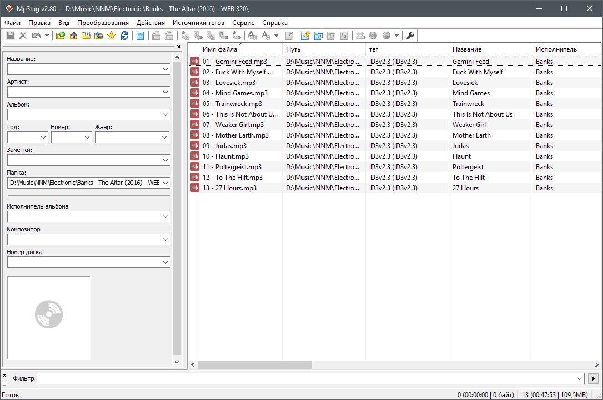
Task: Click Change directory folder with green check
Action: pos(61,36)
